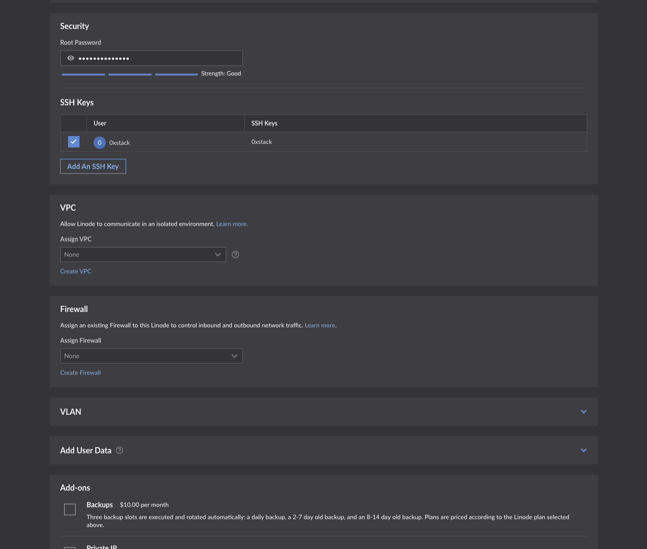Click the 0xstack user avatar icon
The image size is (647, 549).
tap(100, 143)
